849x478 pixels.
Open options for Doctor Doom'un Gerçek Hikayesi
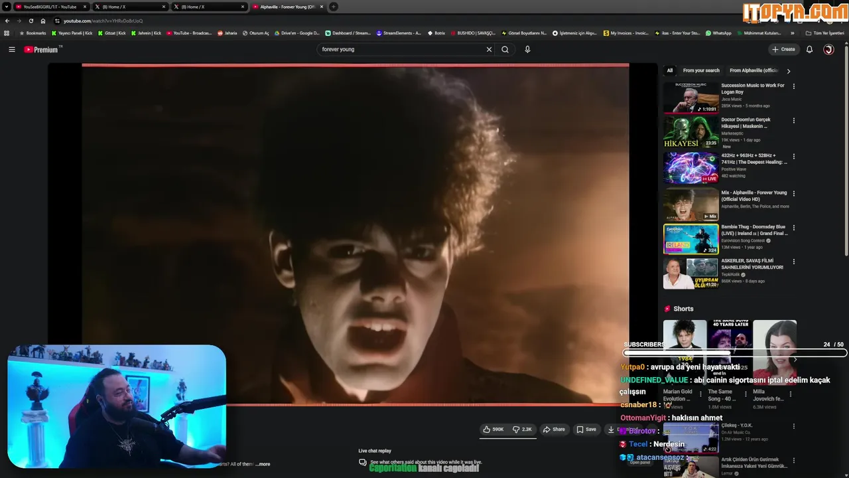pyautogui.click(x=793, y=120)
